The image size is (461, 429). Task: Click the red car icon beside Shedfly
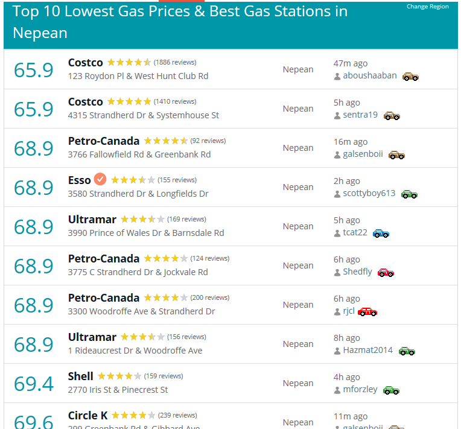[x=386, y=273]
